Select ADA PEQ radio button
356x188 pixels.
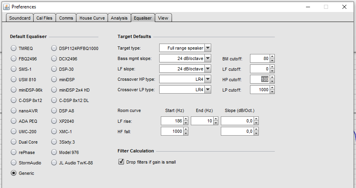tap(14, 121)
